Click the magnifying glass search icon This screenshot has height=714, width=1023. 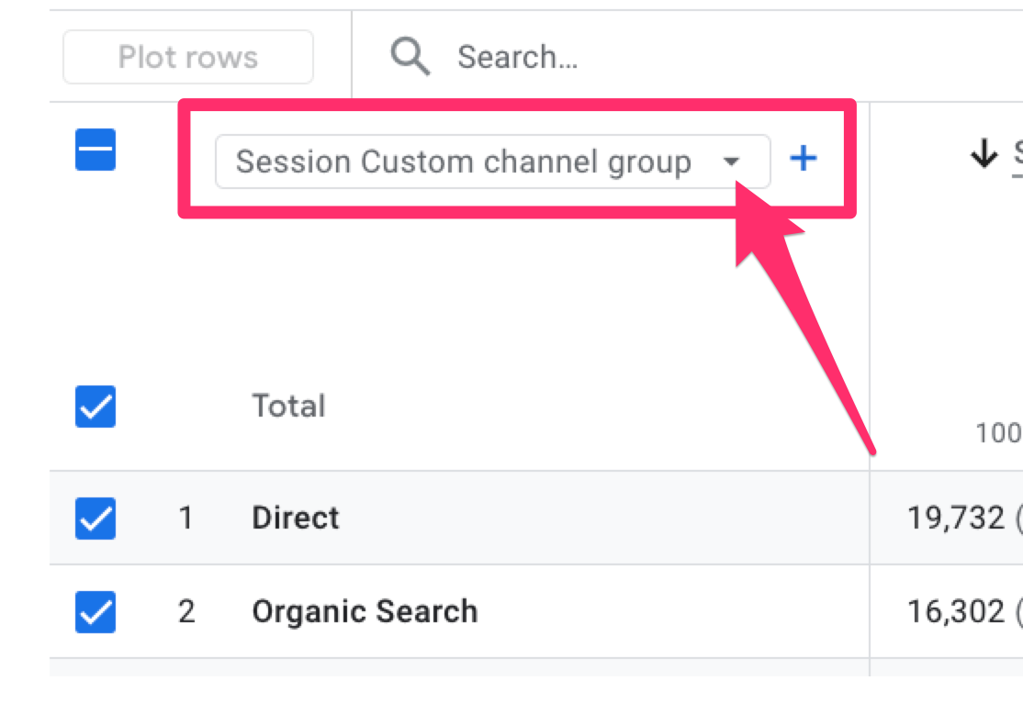(x=410, y=57)
